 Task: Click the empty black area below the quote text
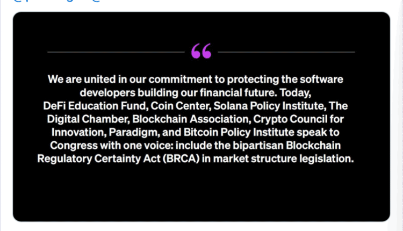pyautogui.click(x=201, y=193)
